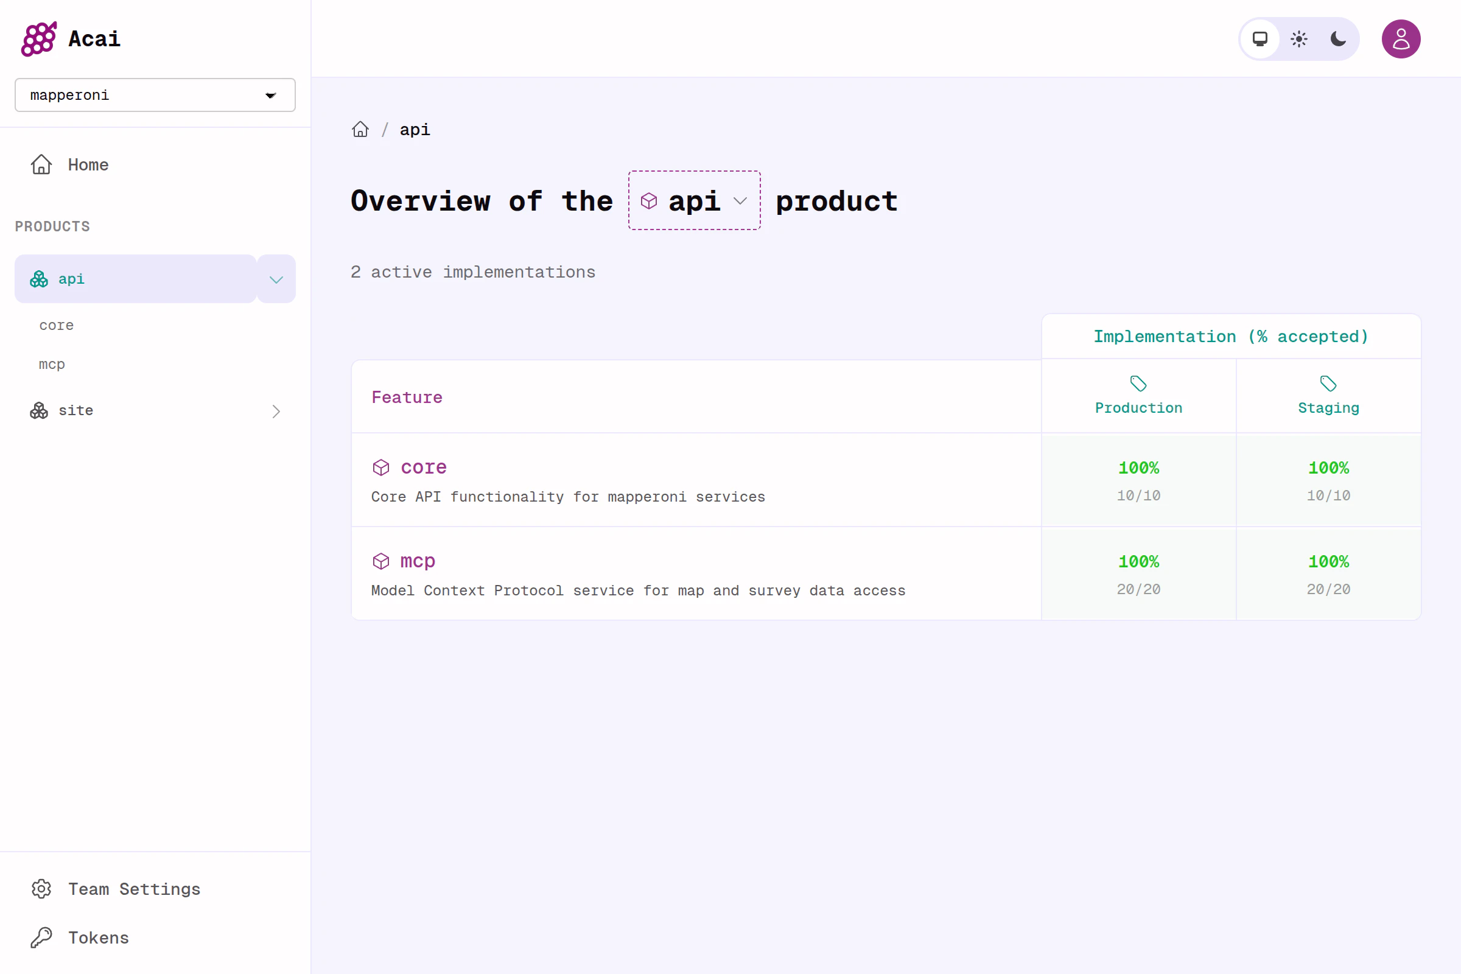Click the Production 100% acceptance cell

pyautogui.click(x=1138, y=480)
